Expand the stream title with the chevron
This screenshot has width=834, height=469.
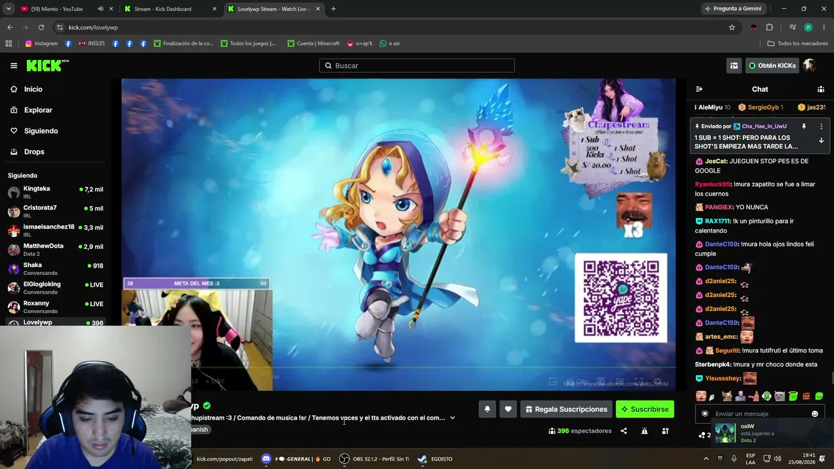[452, 418]
